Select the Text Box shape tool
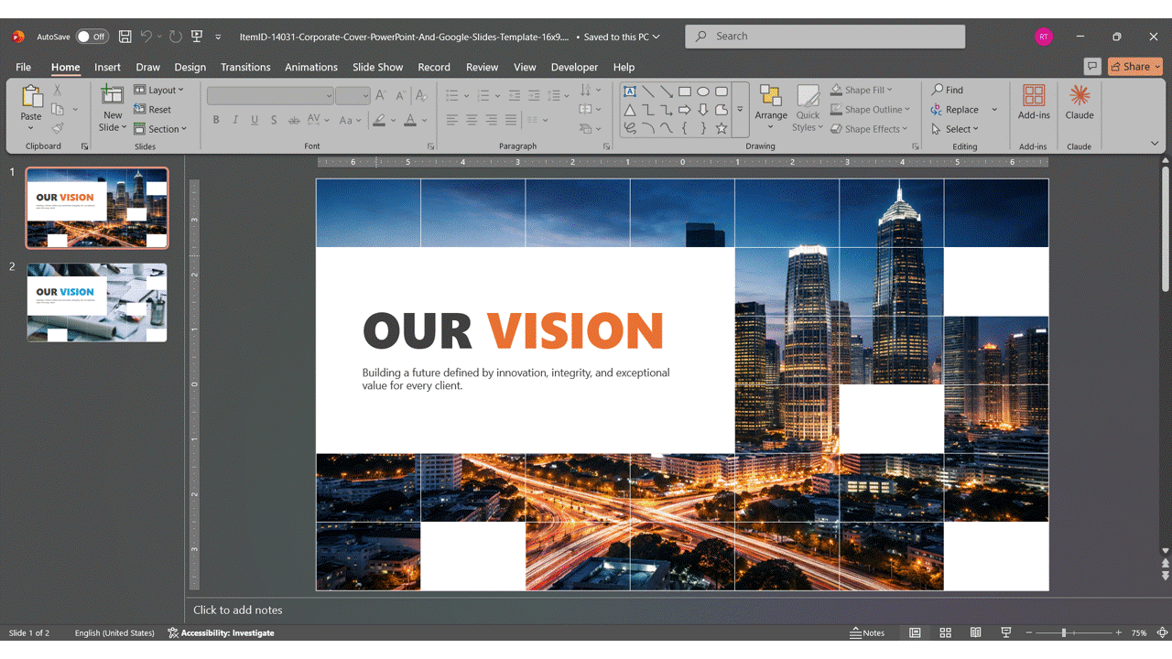 click(630, 92)
